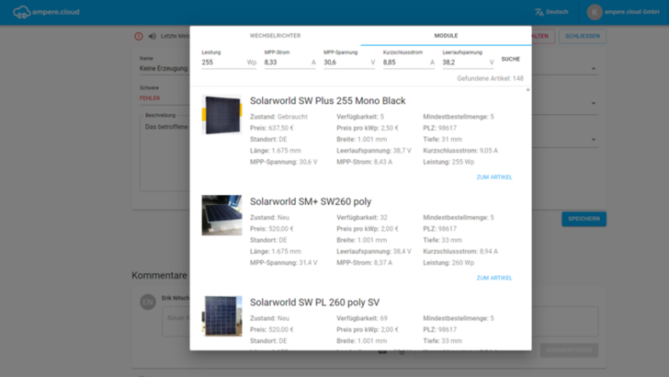
Task: Edit the Leerlaufspannung input field
Action: [x=468, y=63]
